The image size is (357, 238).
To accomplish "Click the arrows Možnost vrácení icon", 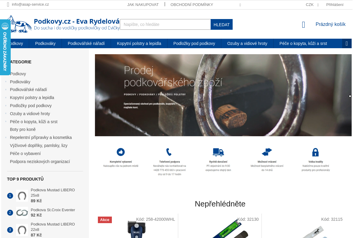I will point(267,152).
